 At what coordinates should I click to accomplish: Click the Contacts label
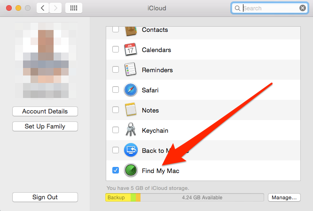click(x=155, y=30)
